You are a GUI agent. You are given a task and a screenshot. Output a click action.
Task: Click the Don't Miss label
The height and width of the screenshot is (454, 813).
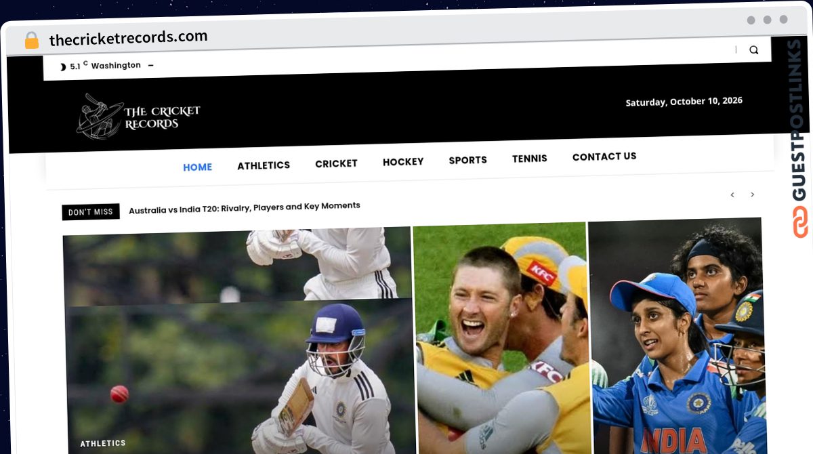[x=91, y=211]
